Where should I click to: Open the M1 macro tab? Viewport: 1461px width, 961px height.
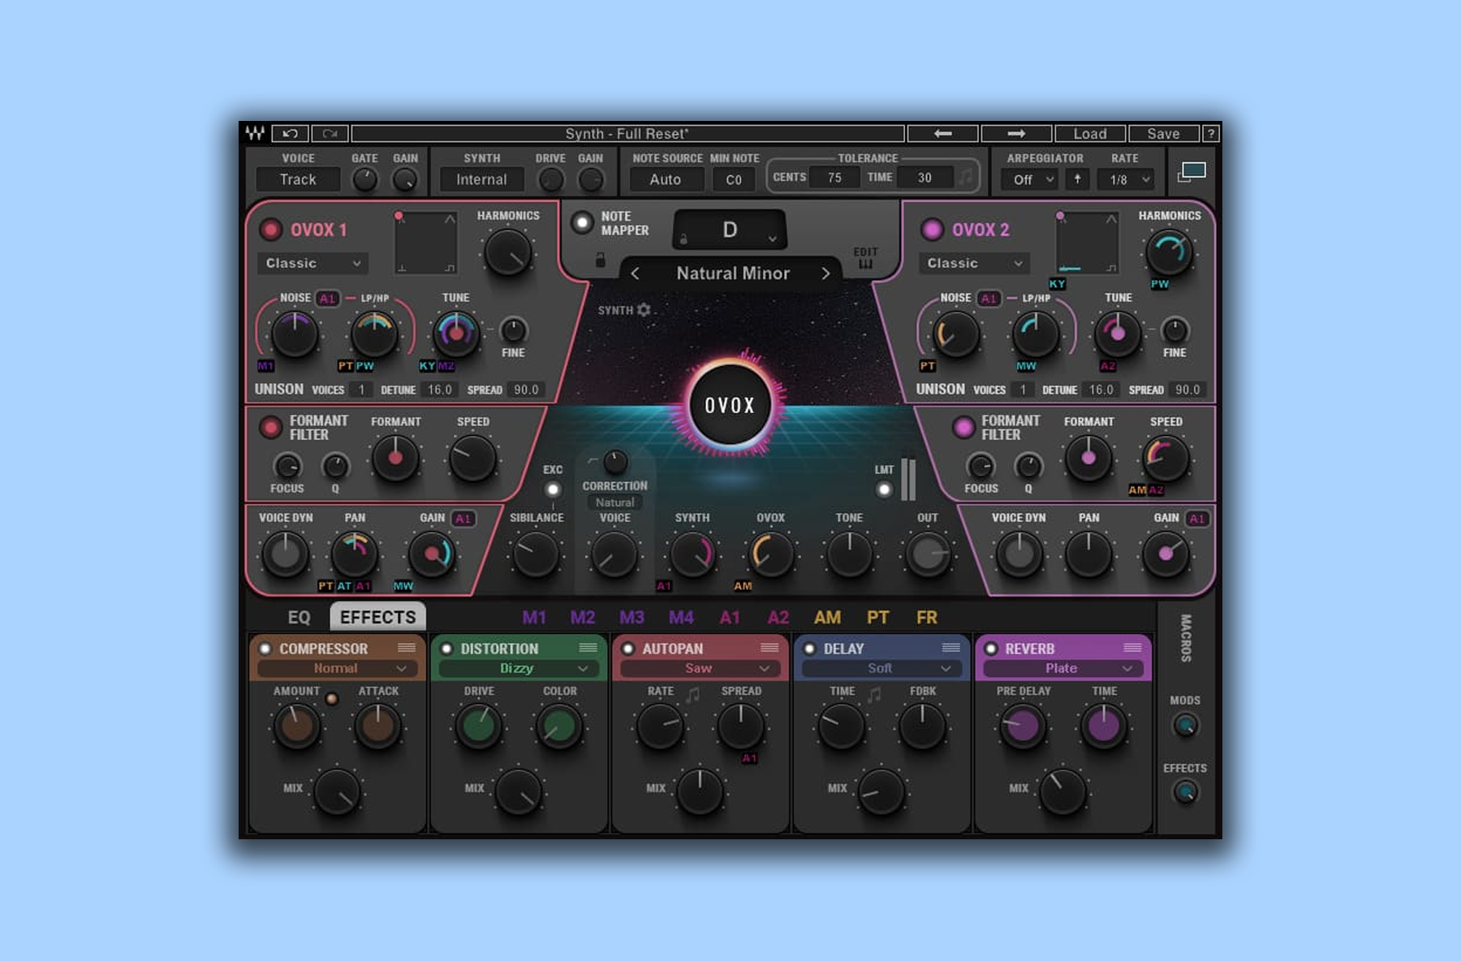pyautogui.click(x=533, y=617)
